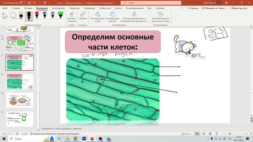Open the Рецензирование tab

tap(135, 8)
